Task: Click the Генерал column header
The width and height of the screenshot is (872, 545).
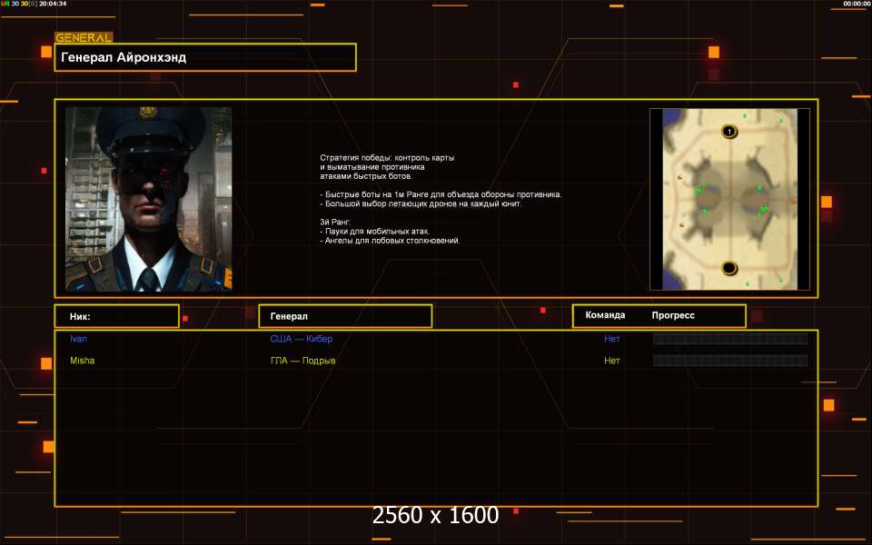Action: click(345, 316)
